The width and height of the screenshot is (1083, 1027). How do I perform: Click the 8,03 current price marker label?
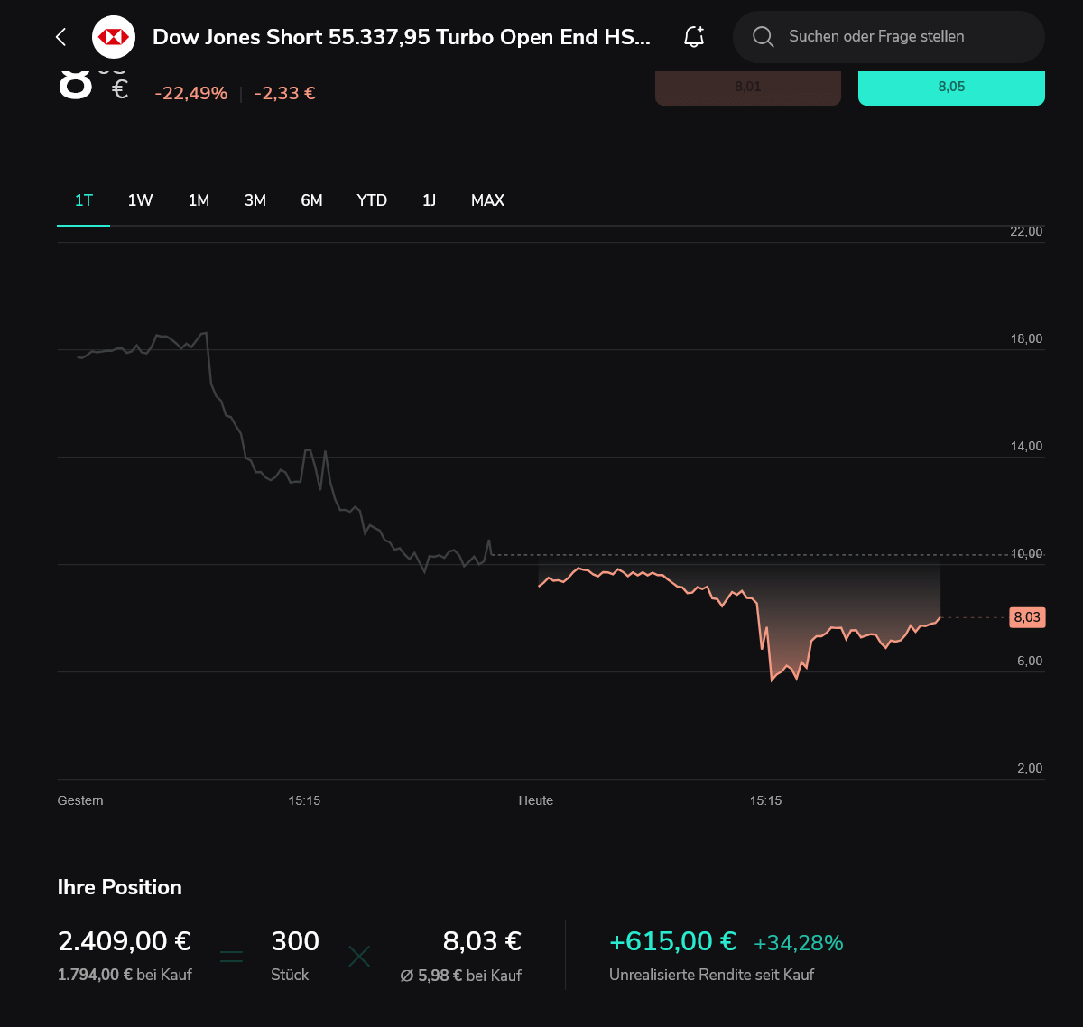tap(1027, 617)
